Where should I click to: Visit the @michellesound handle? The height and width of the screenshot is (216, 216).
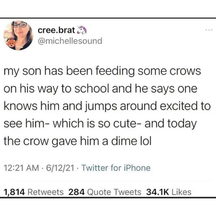(69, 41)
